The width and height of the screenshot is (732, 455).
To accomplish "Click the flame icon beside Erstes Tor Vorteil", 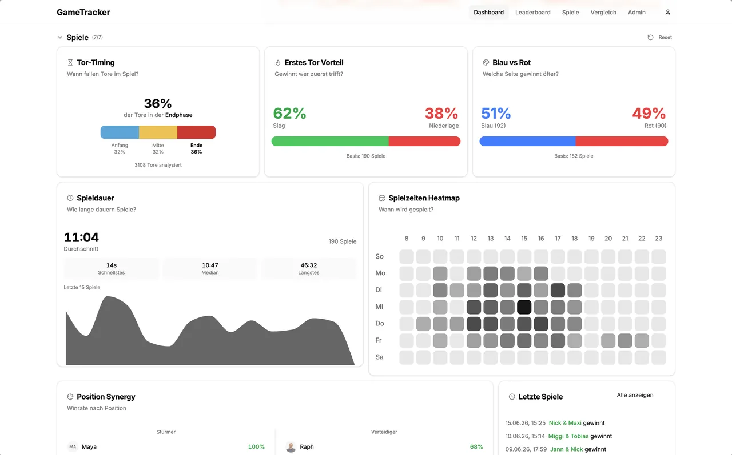I will point(278,63).
